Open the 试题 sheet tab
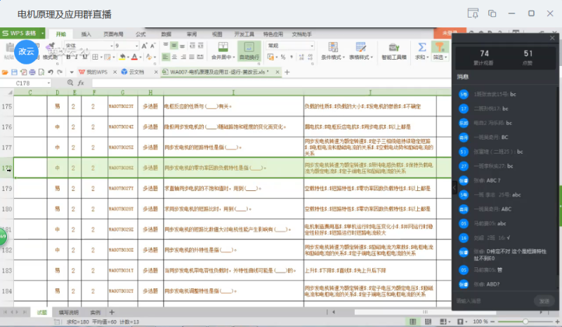The height and width of the screenshot is (327, 562). coord(42,312)
